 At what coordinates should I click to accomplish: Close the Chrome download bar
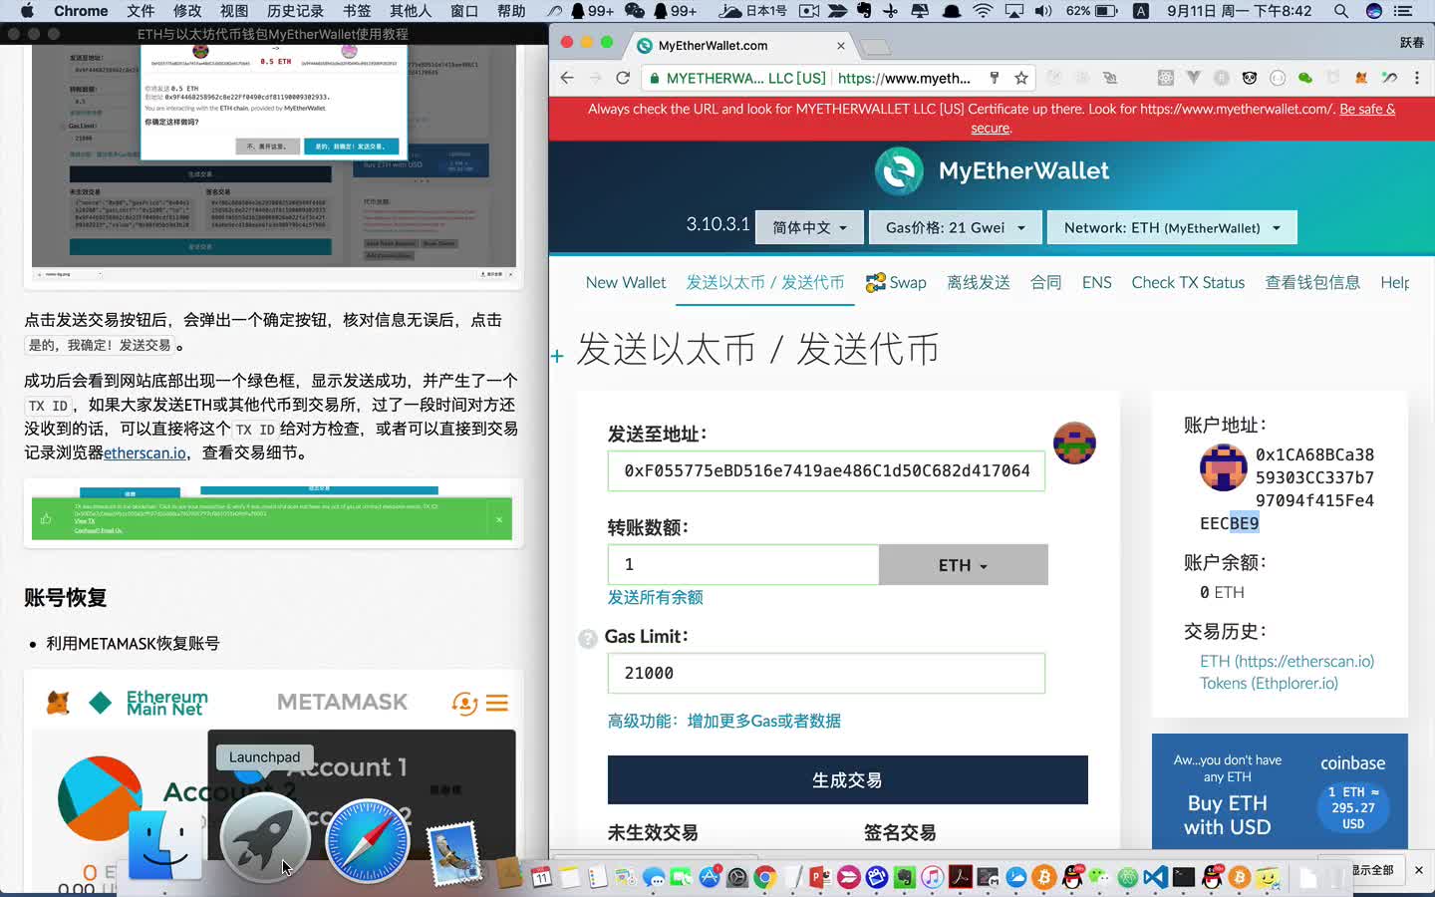click(1419, 870)
